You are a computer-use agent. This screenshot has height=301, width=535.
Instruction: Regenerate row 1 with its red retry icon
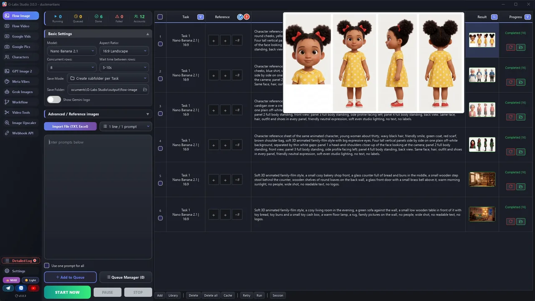pyautogui.click(x=510, y=47)
